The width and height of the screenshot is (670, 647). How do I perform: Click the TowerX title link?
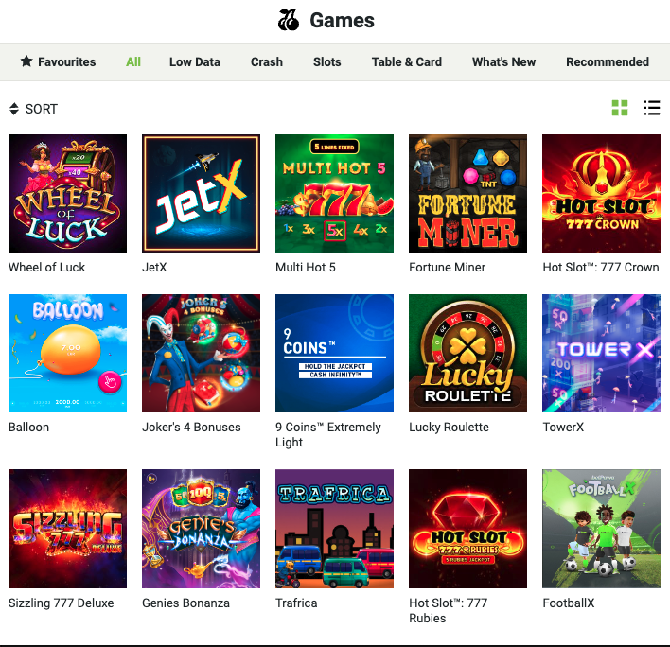click(563, 427)
